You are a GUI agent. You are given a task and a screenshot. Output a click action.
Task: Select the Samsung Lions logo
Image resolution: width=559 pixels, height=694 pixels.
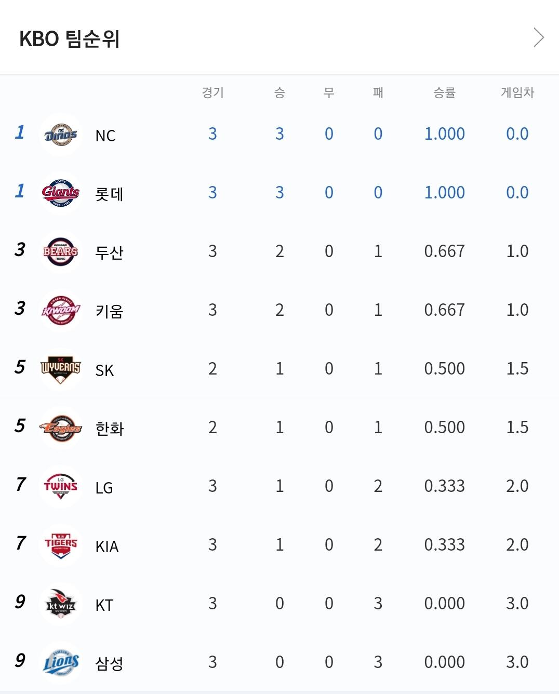point(61,663)
